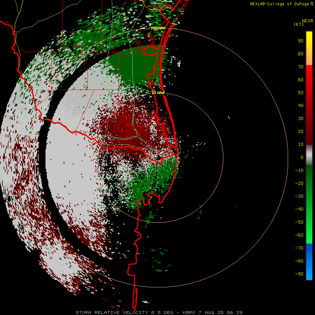
Task: Click the NEXR label above the color bar
Action: pos(307,21)
